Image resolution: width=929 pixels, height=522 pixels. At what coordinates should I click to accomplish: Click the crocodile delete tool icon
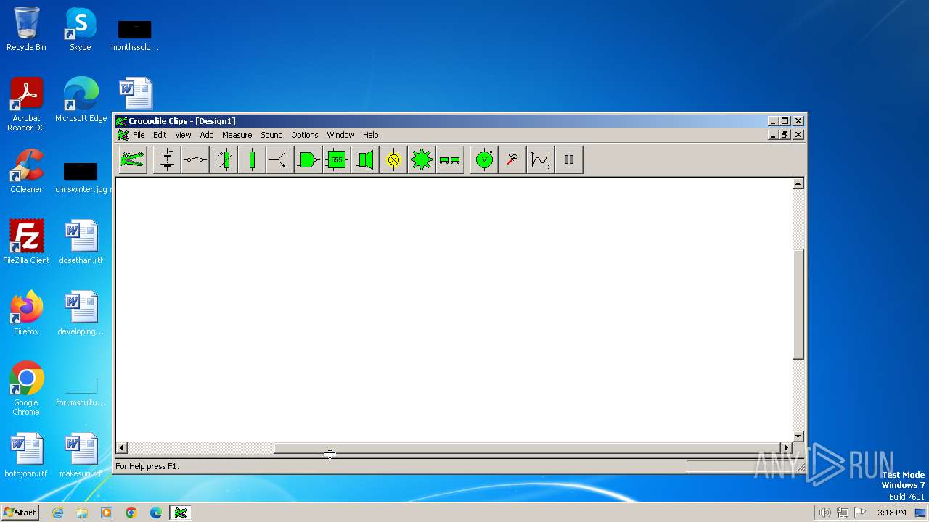[x=133, y=159]
